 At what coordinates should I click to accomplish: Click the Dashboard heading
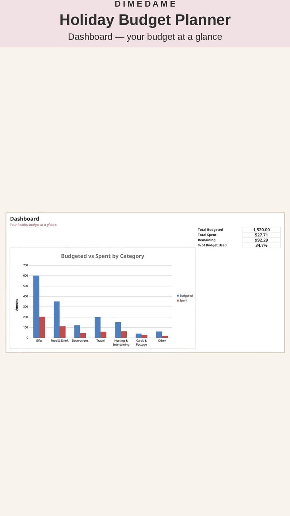(24, 219)
